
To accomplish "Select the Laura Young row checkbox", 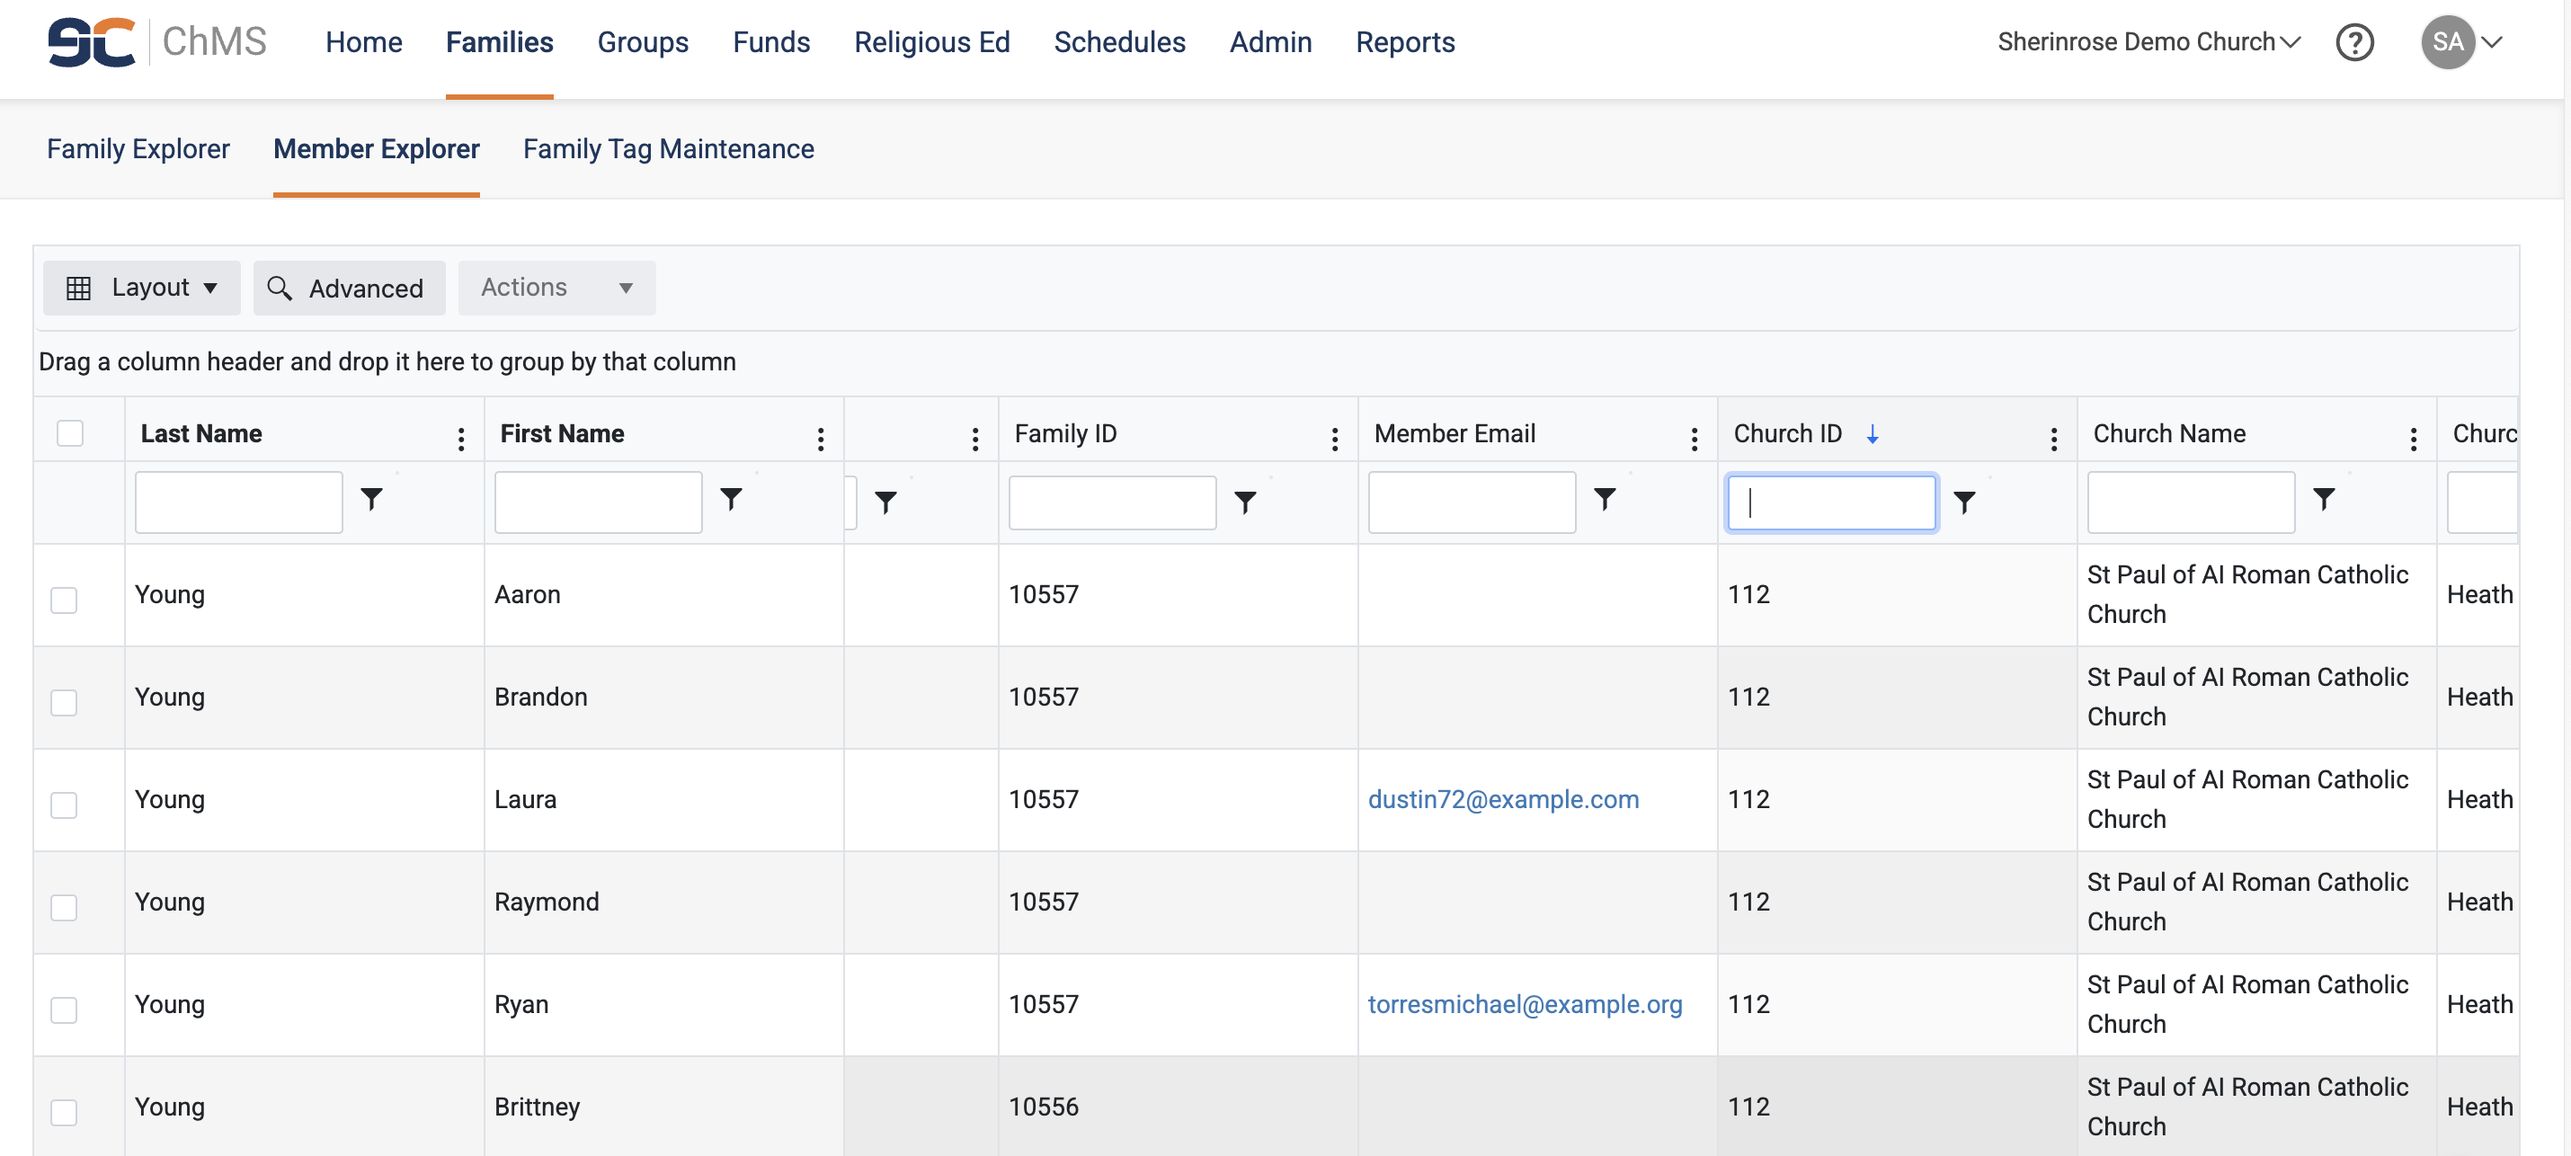I will [64, 805].
